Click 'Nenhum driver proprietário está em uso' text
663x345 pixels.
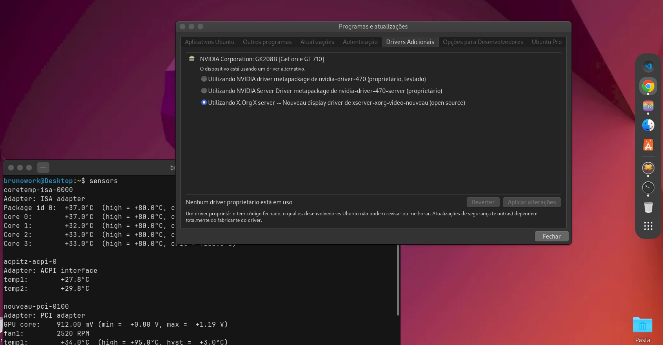(239, 202)
